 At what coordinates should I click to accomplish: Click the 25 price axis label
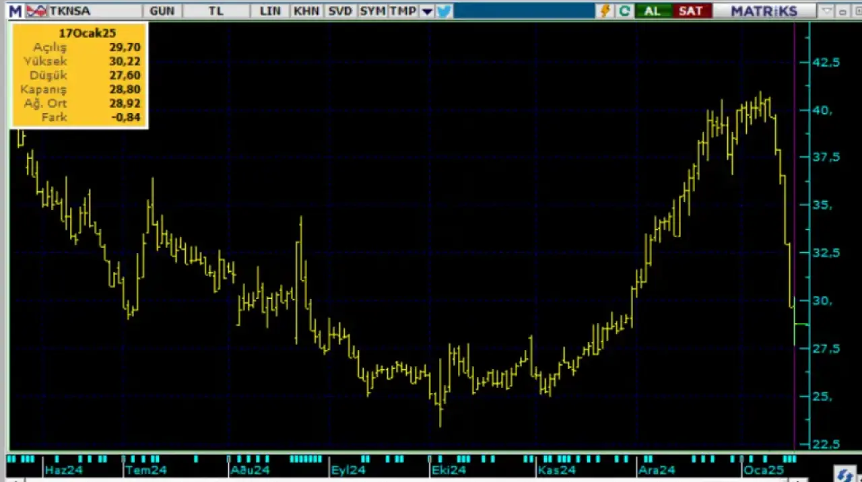click(823, 397)
